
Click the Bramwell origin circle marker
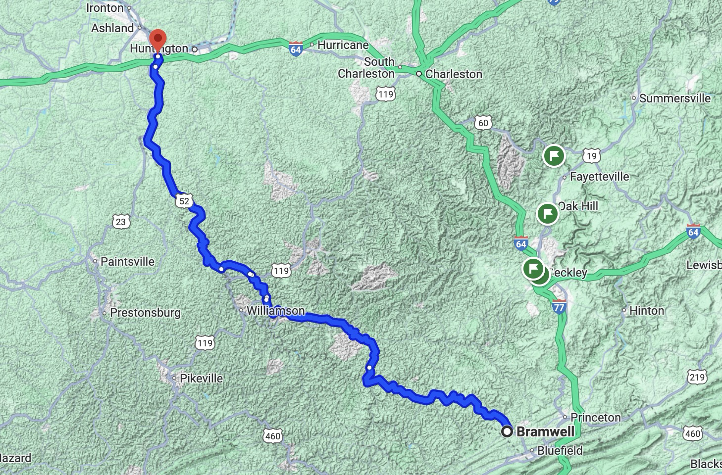point(507,431)
